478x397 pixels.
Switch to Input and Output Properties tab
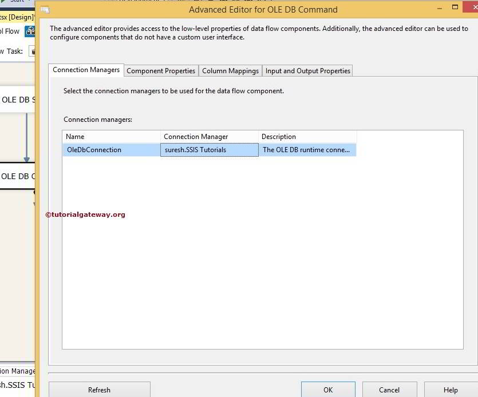point(307,70)
